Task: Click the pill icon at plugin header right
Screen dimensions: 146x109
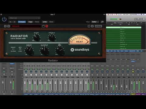Action: (x=104, y=15)
